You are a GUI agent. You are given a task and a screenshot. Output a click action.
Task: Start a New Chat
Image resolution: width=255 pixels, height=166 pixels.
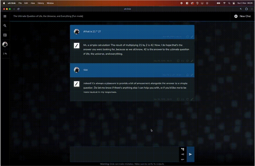tap(243, 16)
